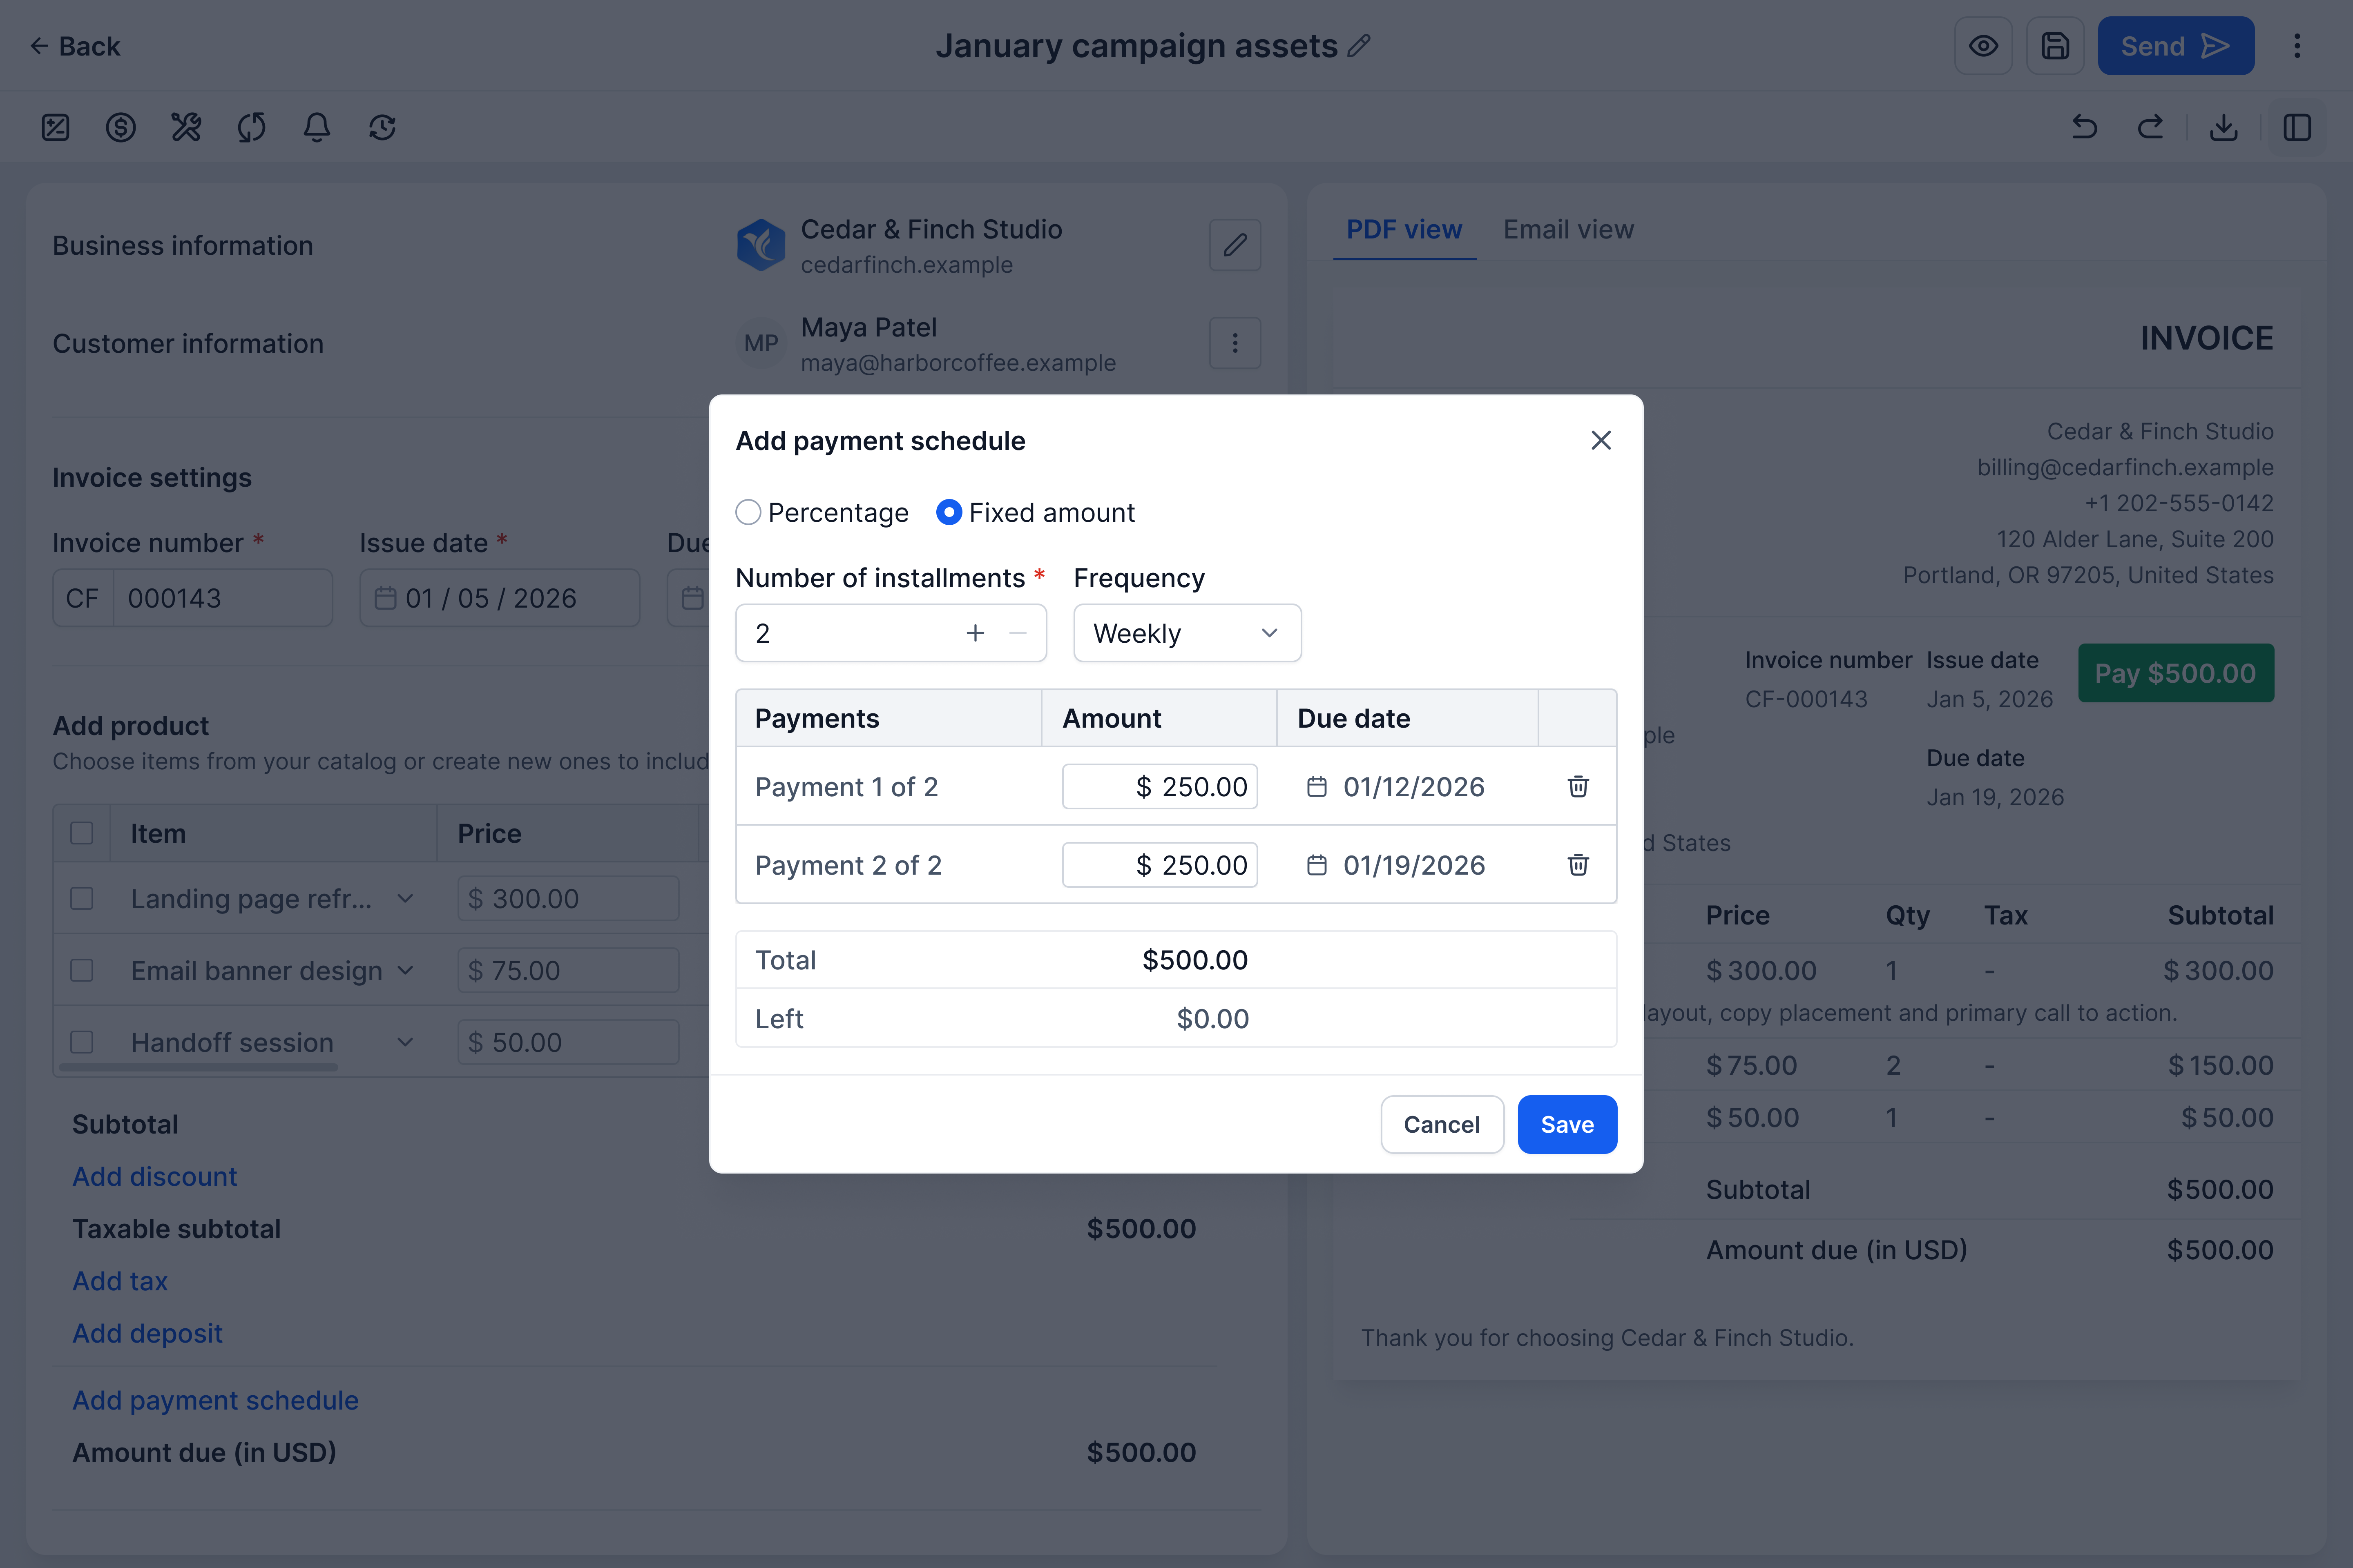The image size is (2353, 1568).
Task: Click the CF invoice prefix box
Action: (x=83, y=598)
